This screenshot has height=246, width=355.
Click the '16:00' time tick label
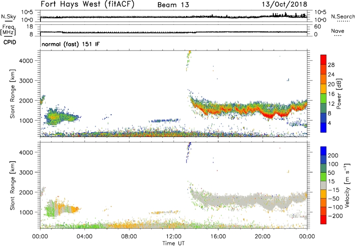pos(218,237)
